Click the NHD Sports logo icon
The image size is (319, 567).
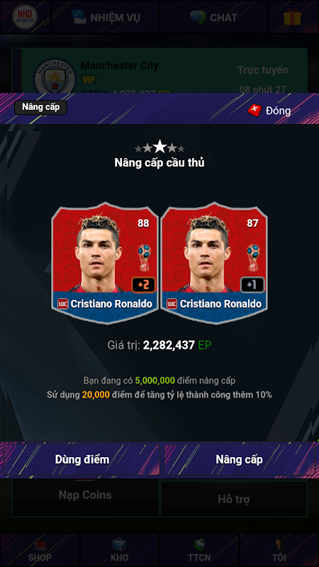(25, 17)
